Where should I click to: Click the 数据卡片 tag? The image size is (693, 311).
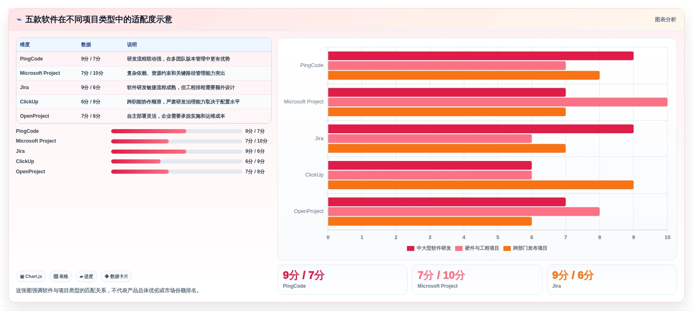pyautogui.click(x=116, y=277)
